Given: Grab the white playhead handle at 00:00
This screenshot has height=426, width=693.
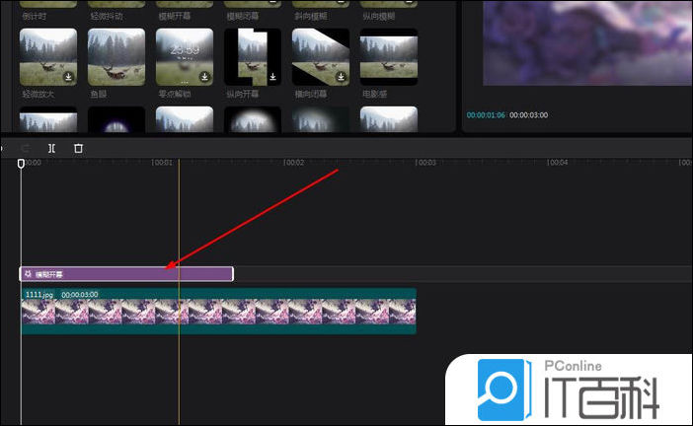Looking at the screenshot, I should (21, 164).
